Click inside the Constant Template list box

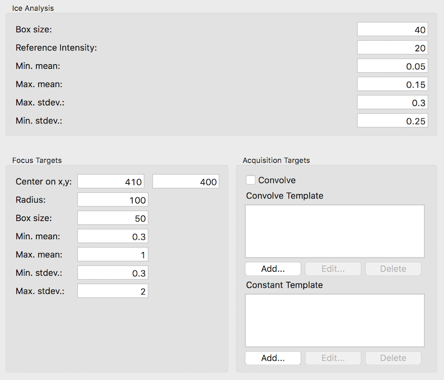(335, 320)
